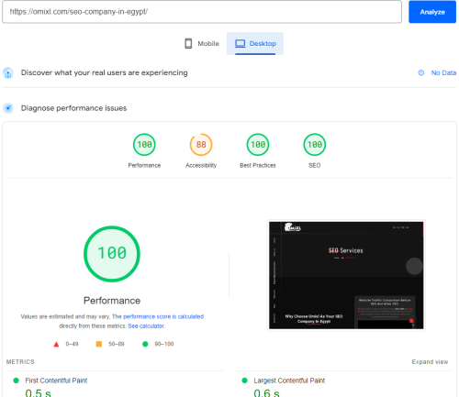The width and height of the screenshot is (459, 397).
Task: Click the mobile phone icon
Action: point(188,43)
